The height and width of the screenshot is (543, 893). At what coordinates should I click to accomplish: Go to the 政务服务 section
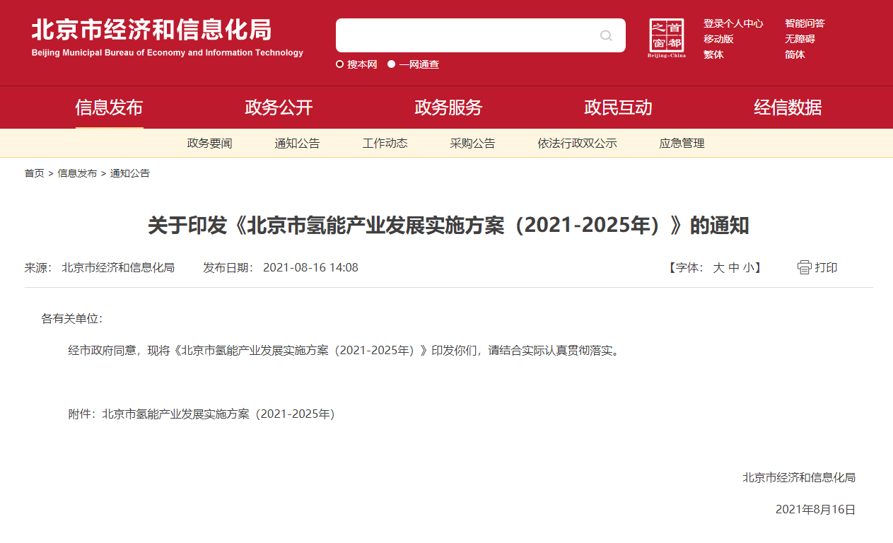pyautogui.click(x=448, y=107)
